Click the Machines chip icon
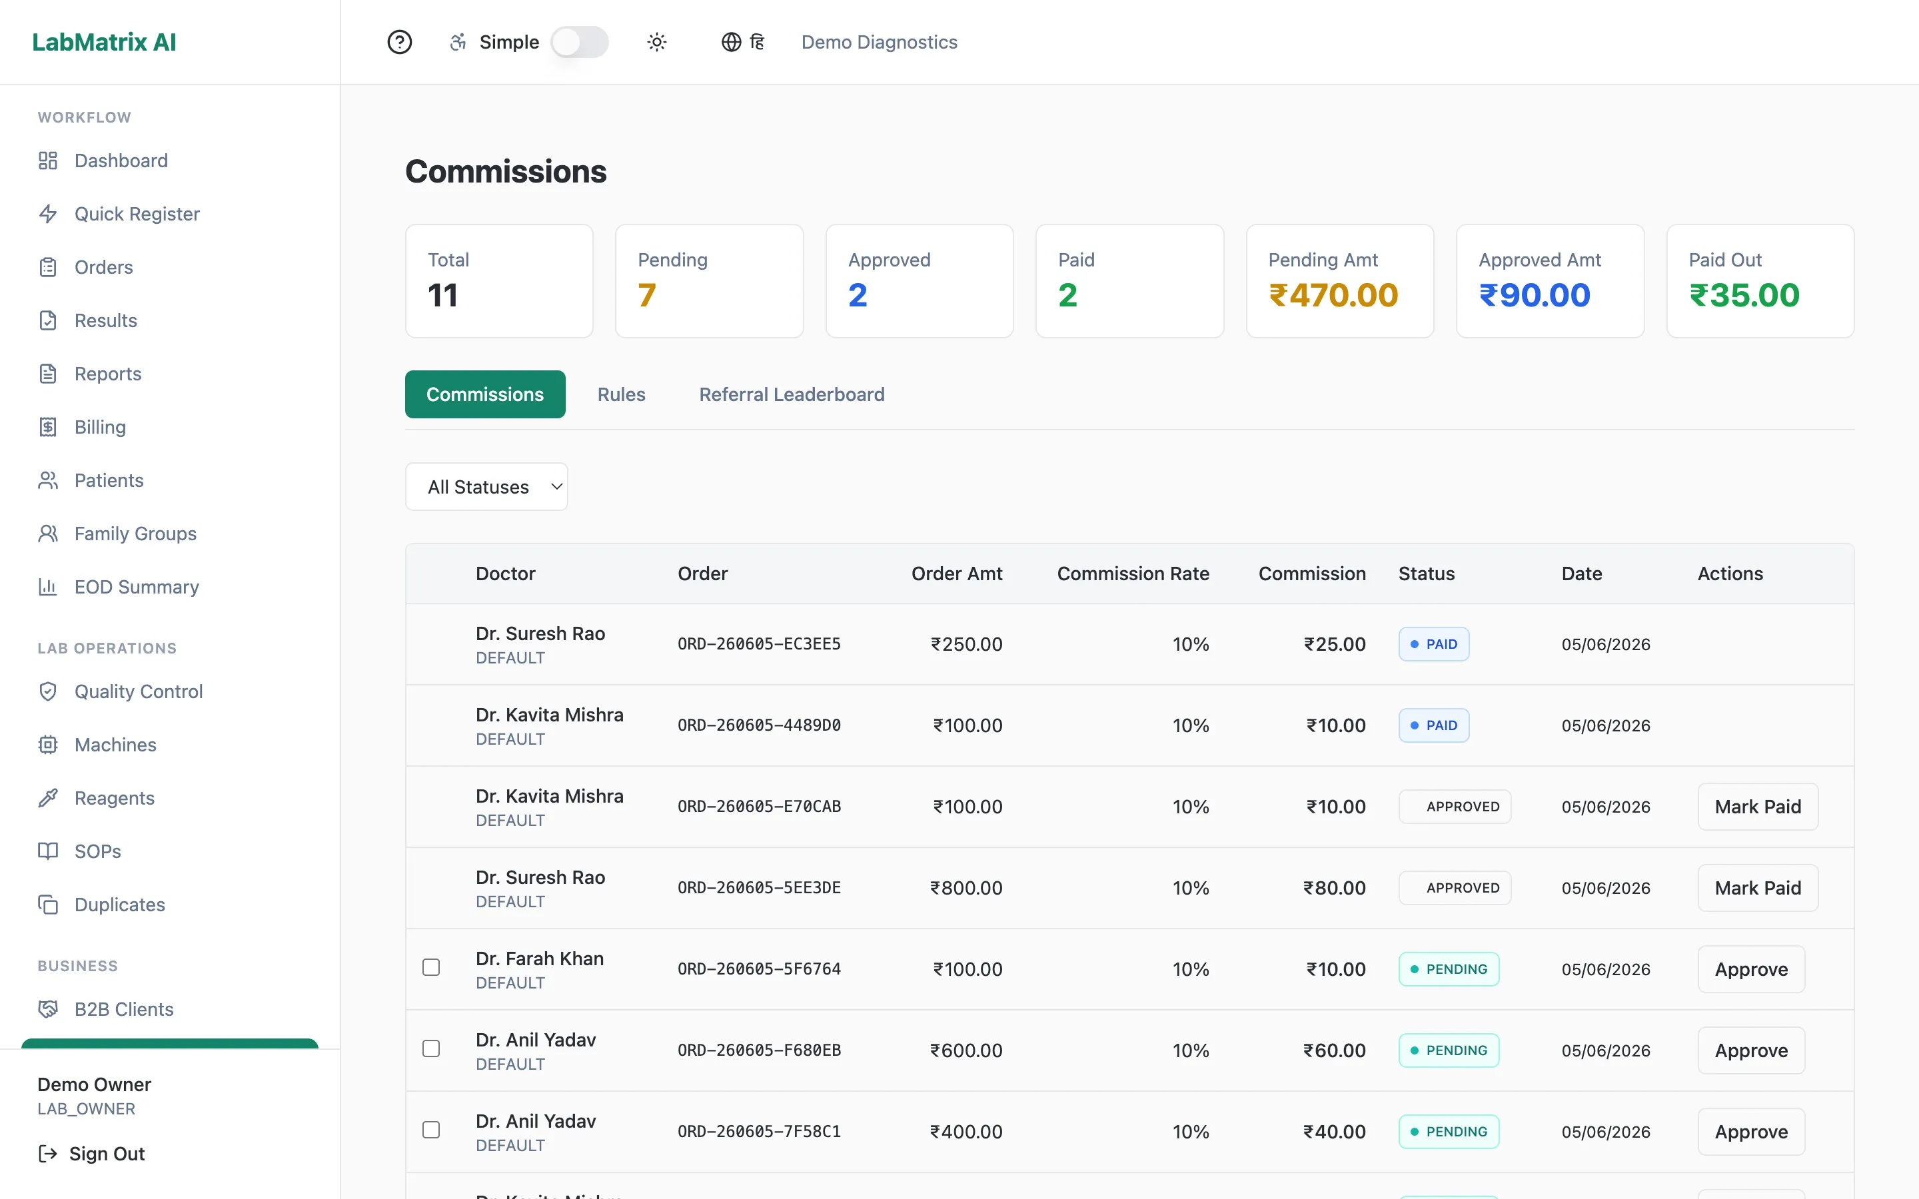The image size is (1919, 1199). [x=49, y=745]
